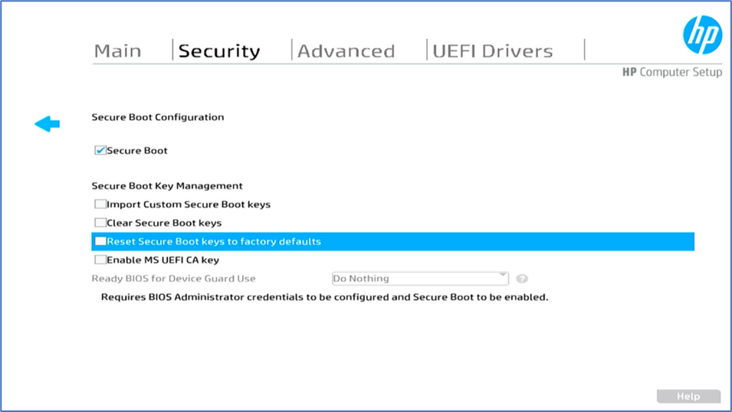The image size is (732, 412).
Task: Click the HP logo in the corner
Action: point(702,35)
